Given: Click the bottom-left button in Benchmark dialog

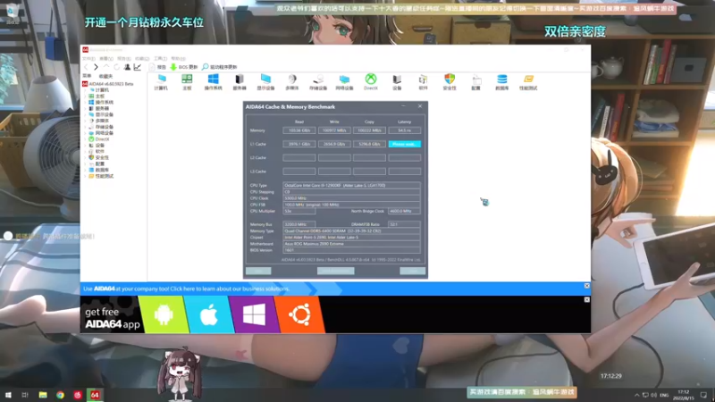Looking at the screenshot, I should pos(258,271).
